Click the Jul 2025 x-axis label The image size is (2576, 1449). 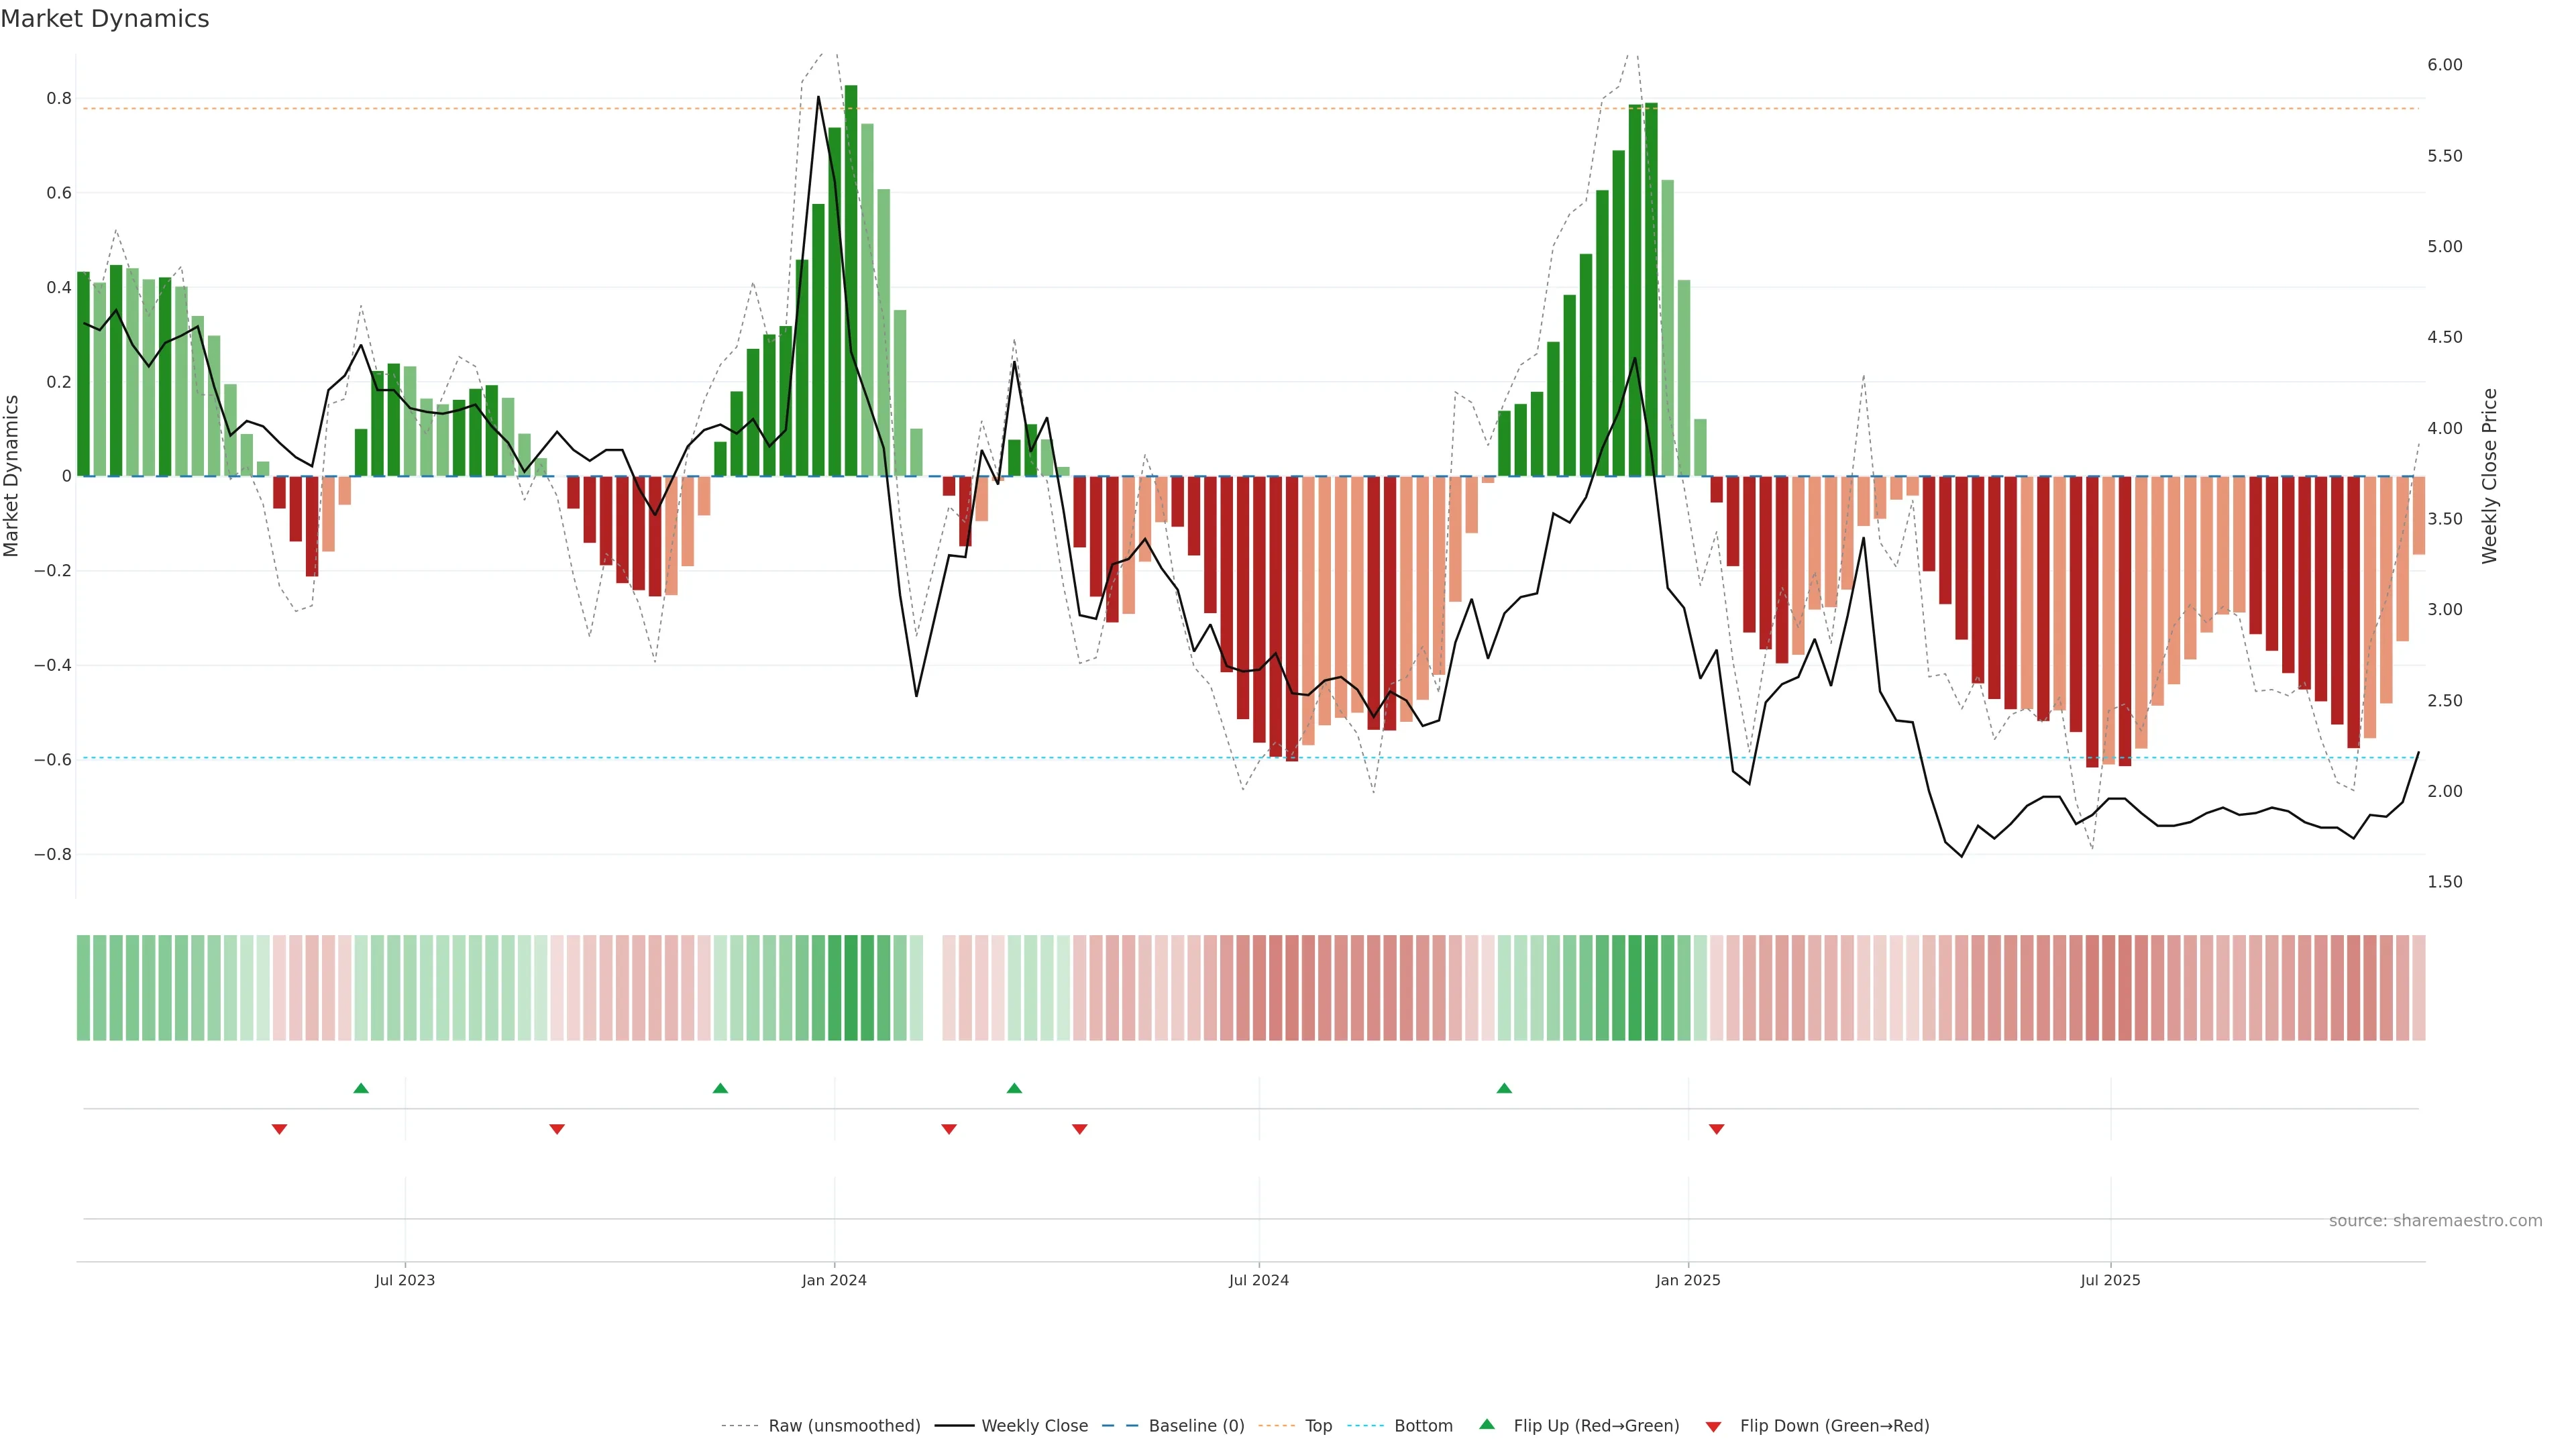tap(2110, 1280)
